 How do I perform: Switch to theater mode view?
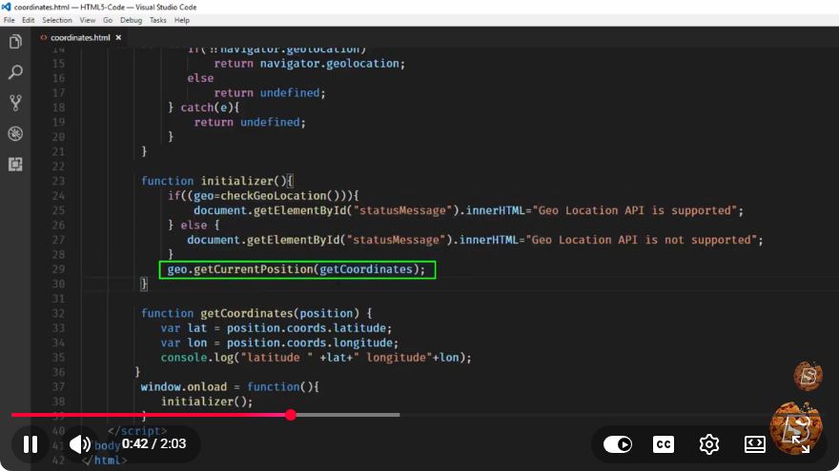pos(754,444)
